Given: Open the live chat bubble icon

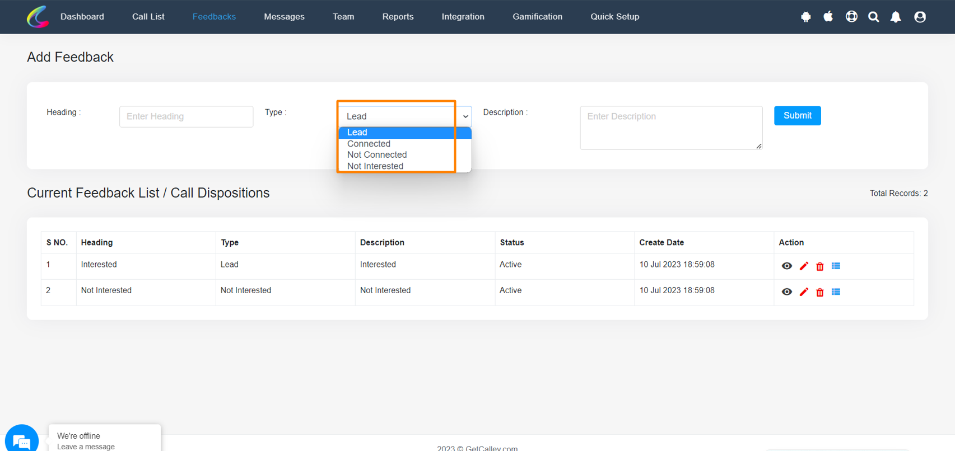Looking at the screenshot, I should [22, 440].
